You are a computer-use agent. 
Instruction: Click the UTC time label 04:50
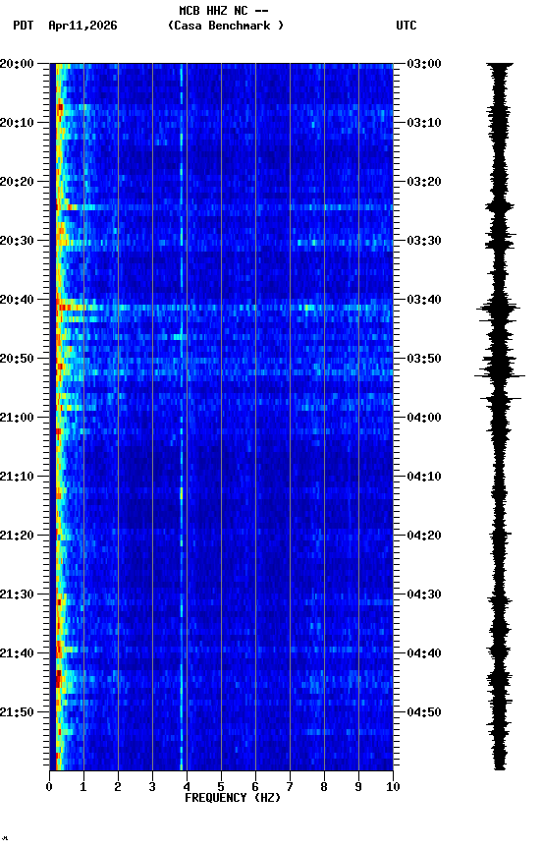click(x=424, y=712)
